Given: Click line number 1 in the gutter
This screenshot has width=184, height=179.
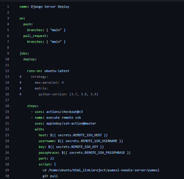Looking at the screenshot, I should (x=8, y=7).
